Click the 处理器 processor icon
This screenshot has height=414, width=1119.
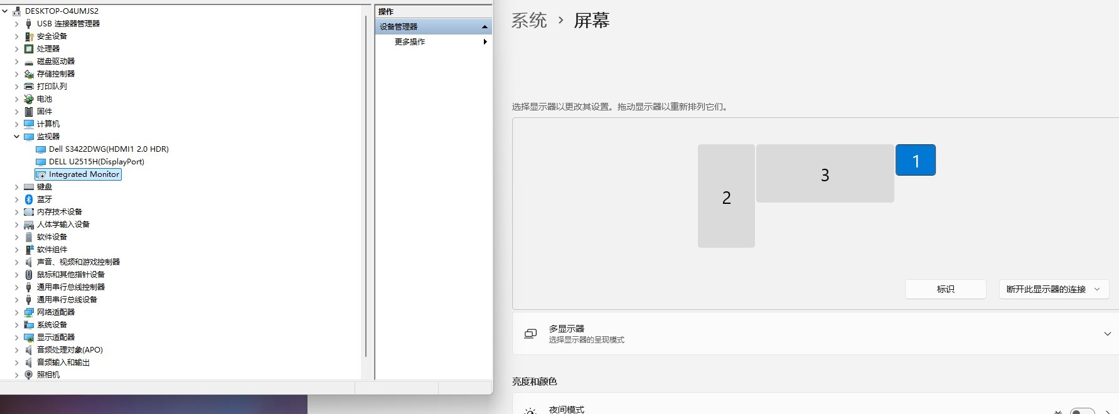pos(28,48)
